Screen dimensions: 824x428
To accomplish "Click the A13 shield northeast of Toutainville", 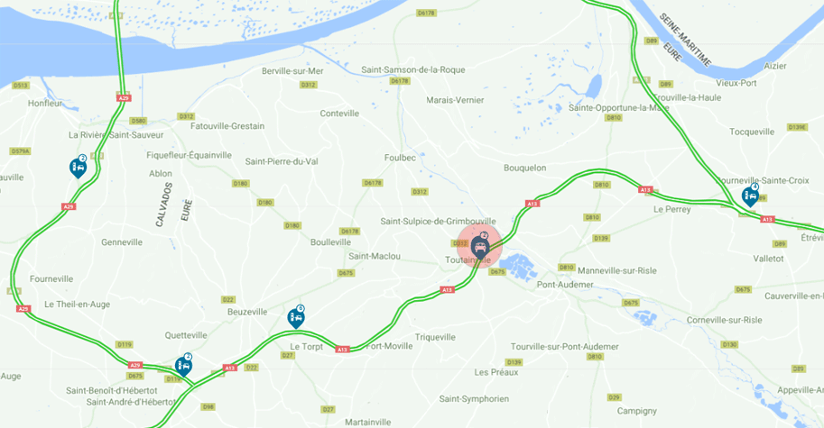I will point(532,204).
